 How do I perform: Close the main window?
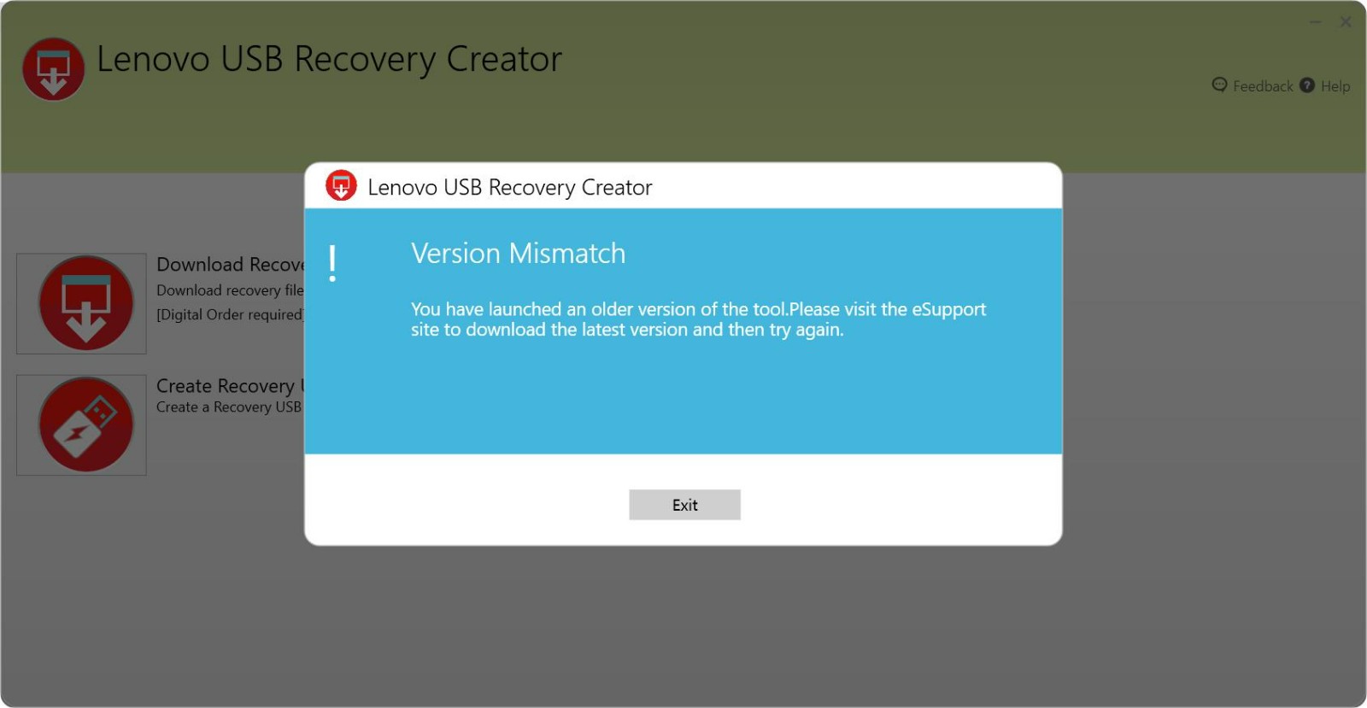[x=1346, y=22]
